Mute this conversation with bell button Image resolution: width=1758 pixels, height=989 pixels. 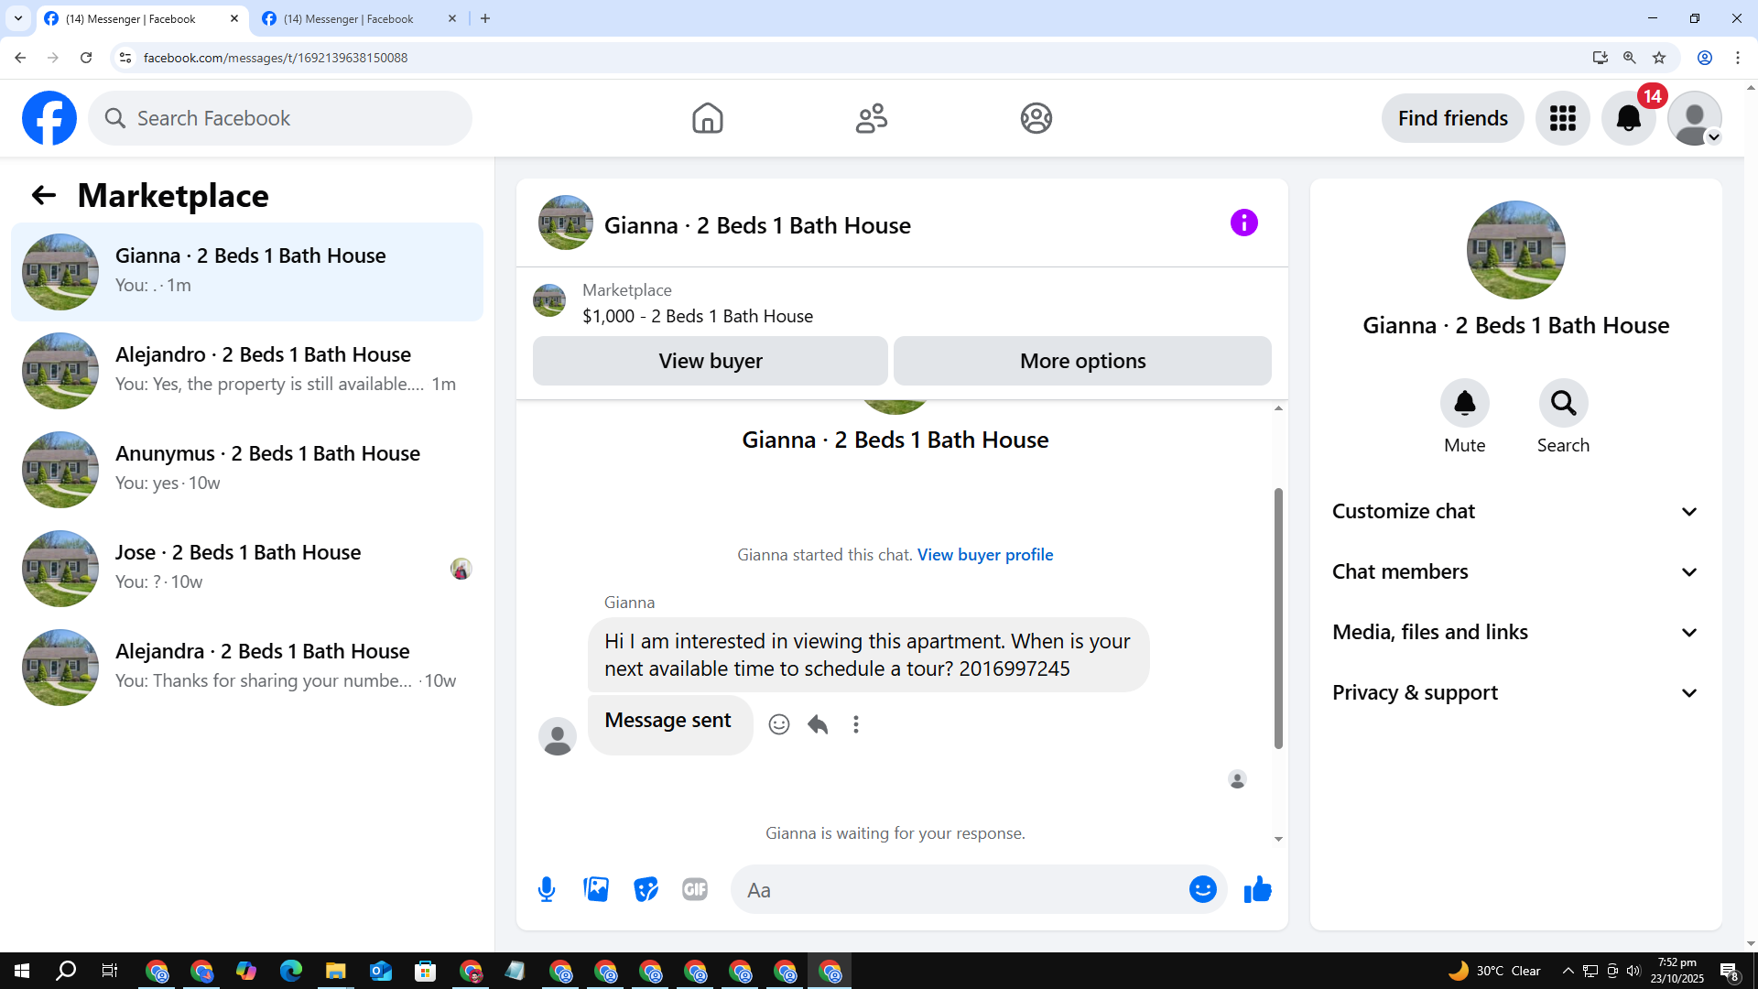(1464, 403)
